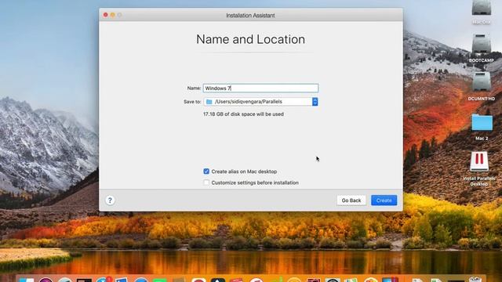Open the BOOTCAMP drive icon on desktop
The height and width of the screenshot is (282, 502).
pos(481,45)
